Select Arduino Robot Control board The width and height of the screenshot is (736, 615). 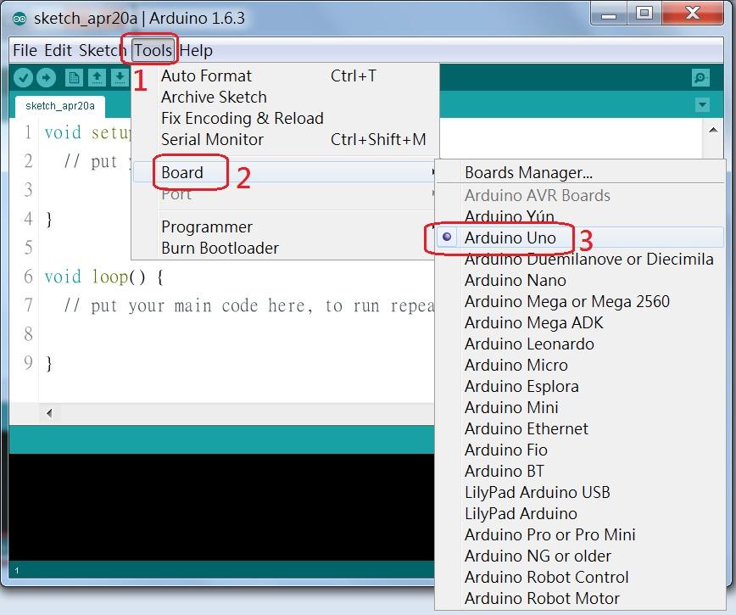pyautogui.click(x=581, y=577)
